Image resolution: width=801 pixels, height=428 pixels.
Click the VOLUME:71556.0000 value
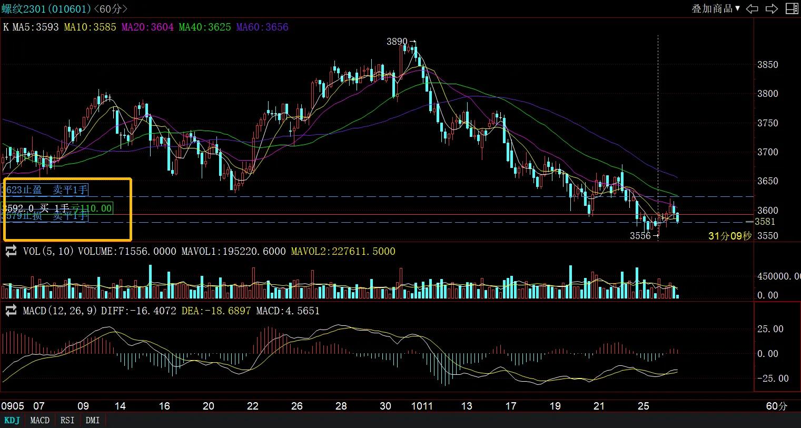click(x=127, y=252)
